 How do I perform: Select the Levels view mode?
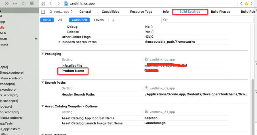click(99, 20)
